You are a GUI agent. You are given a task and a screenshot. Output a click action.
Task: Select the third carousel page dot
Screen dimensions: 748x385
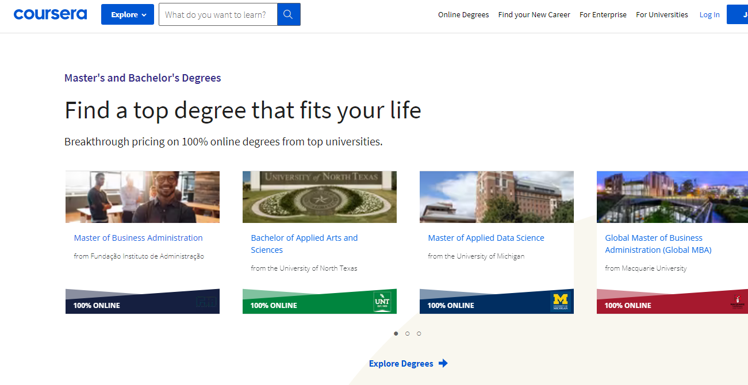(419, 333)
